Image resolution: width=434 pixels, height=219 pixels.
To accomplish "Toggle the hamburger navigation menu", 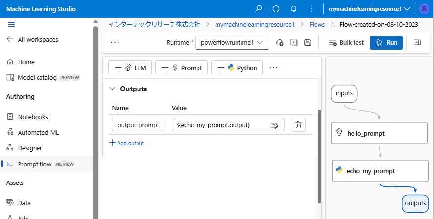I will [11, 25].
